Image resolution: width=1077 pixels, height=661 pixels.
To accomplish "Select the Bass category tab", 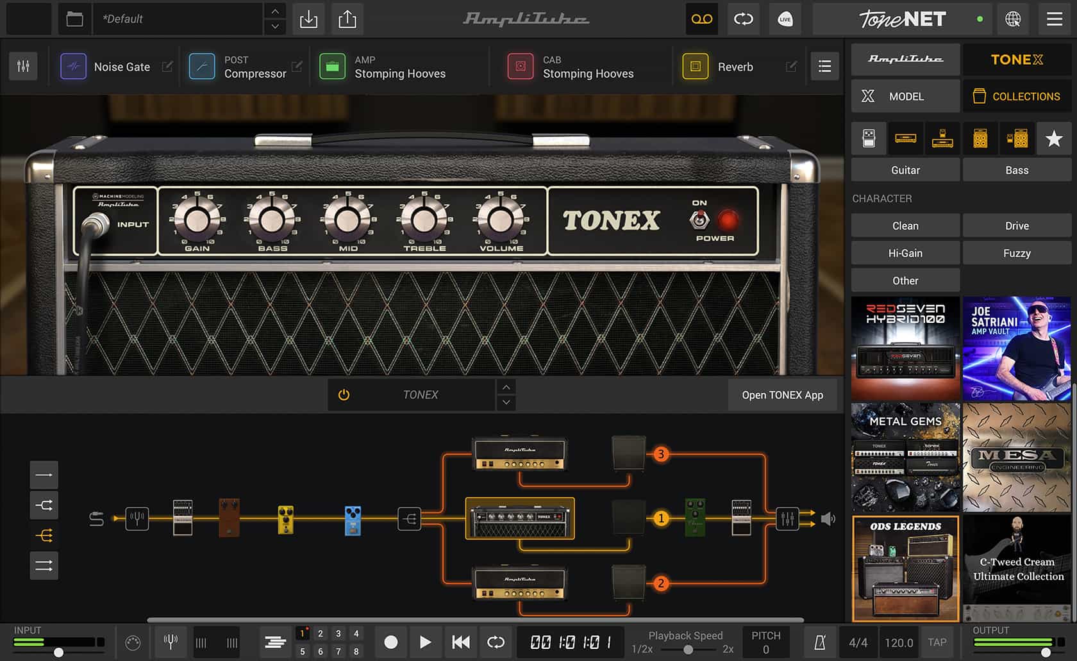I will coord(1017,170).
